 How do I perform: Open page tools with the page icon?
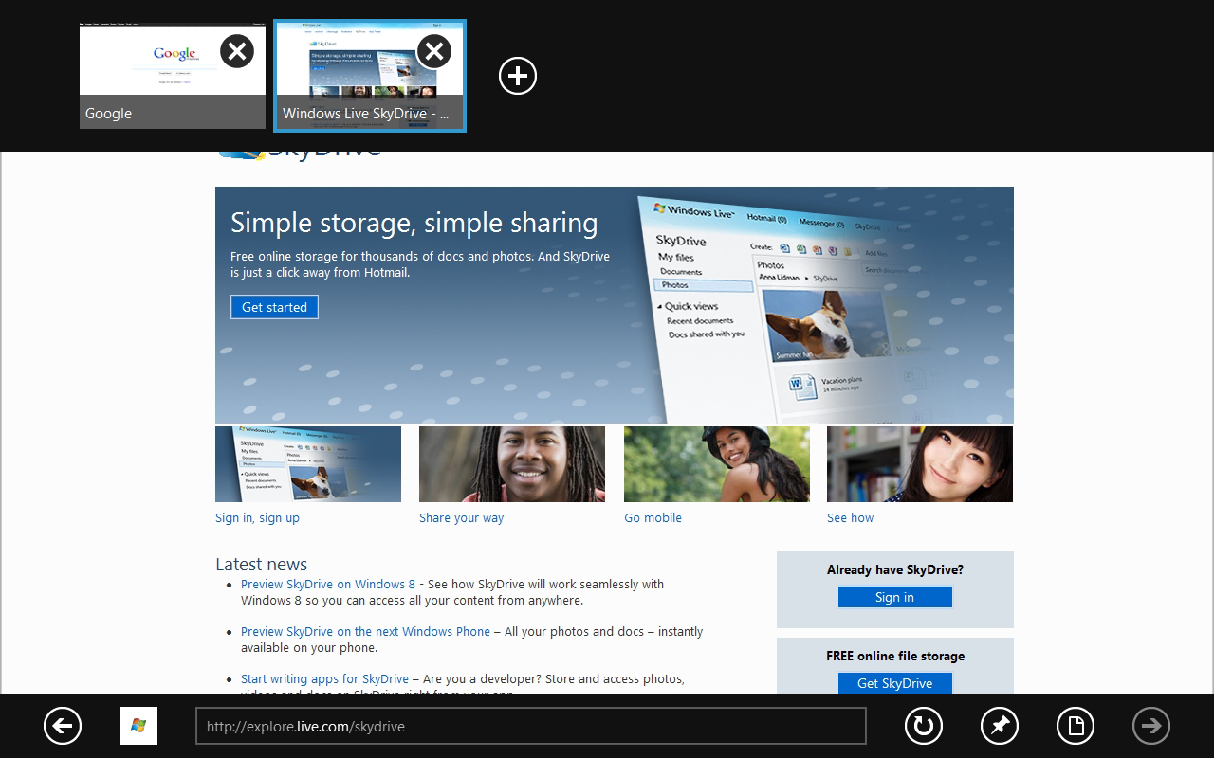pos(1076,726)
